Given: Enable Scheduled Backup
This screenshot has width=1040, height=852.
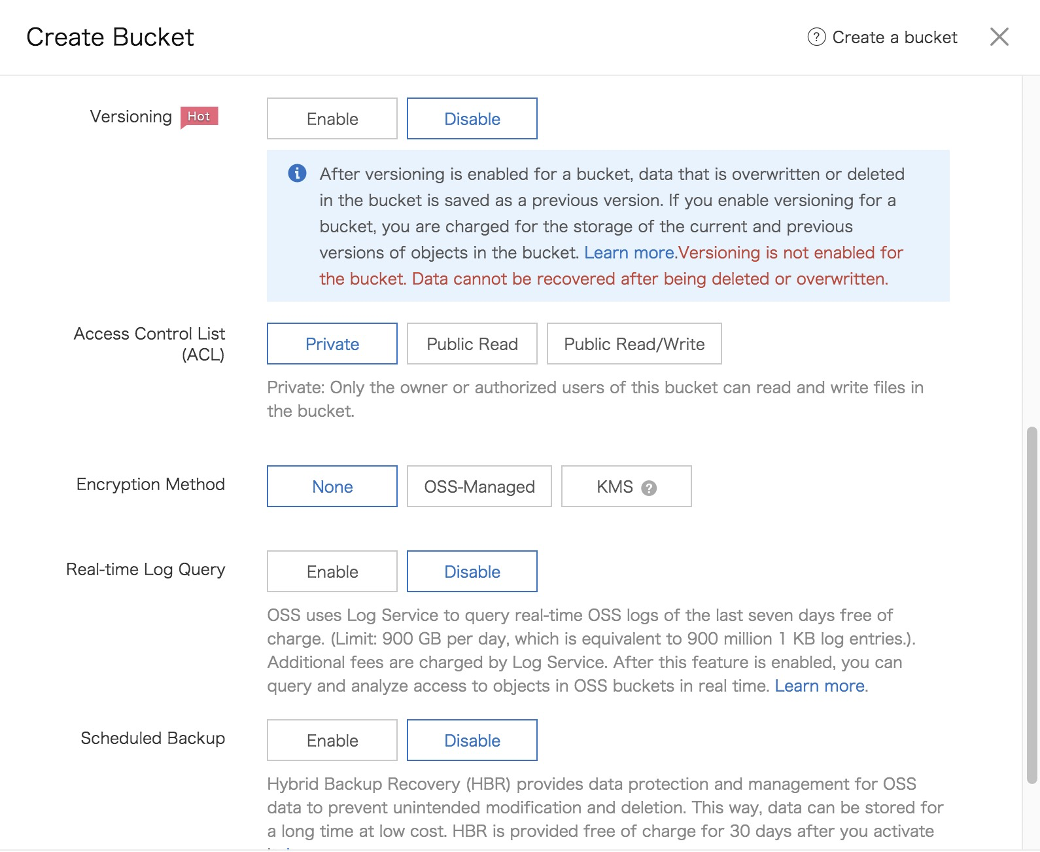Looking at the screenshot, I should coord(332,741).
